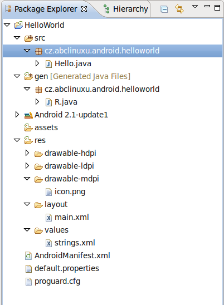
Task: Select the highlighted cz.abclinuxu.android.helloworld package
Action: [x=102, y=51]
